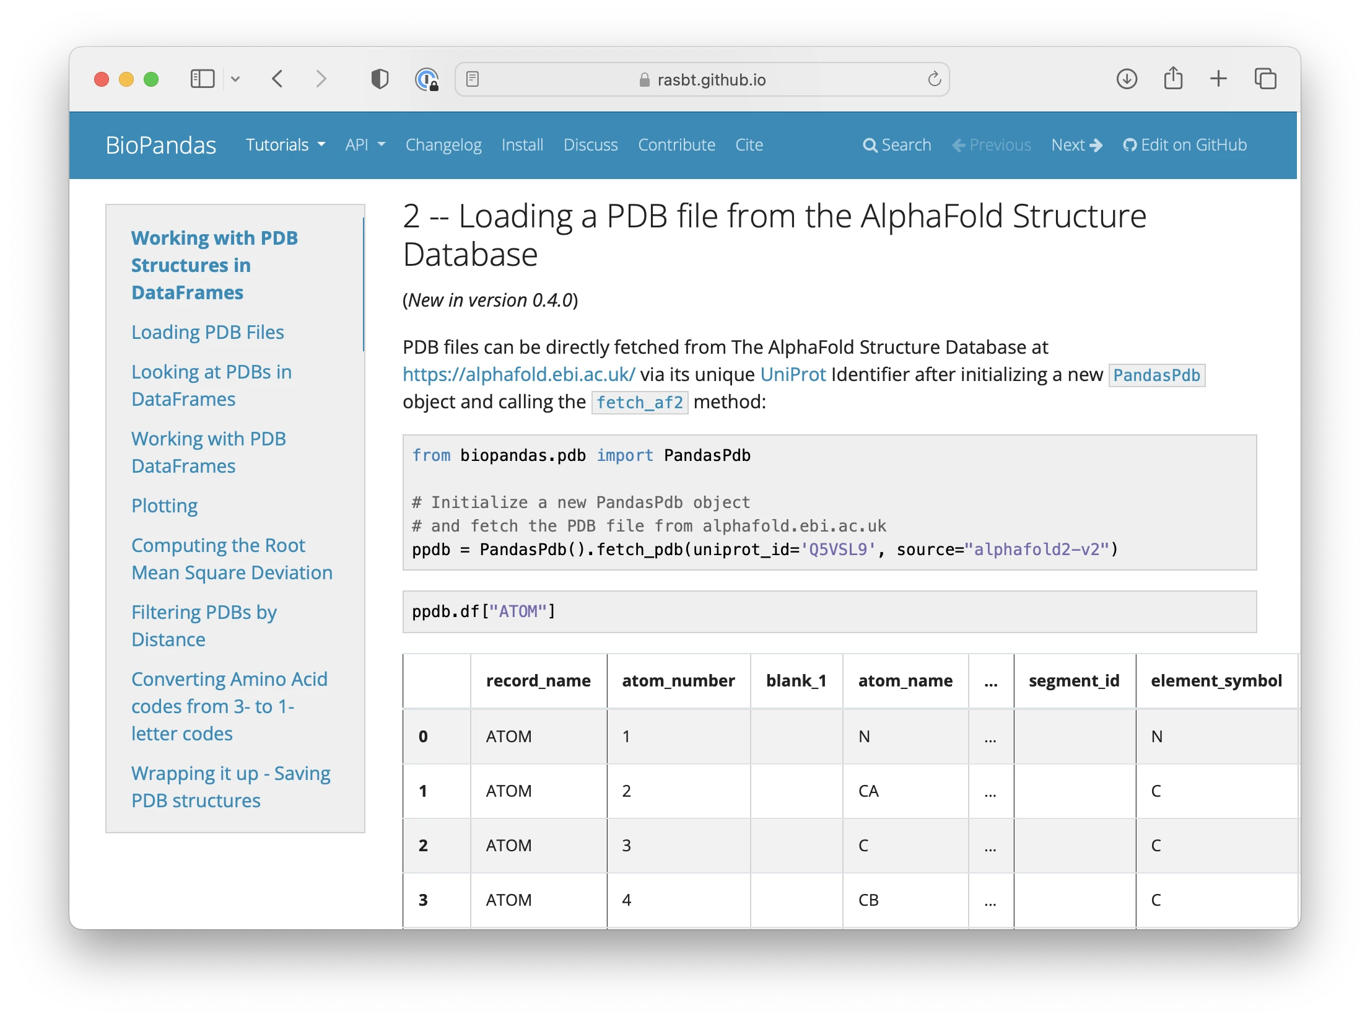Click Edit on GitHub link
The image size is (1370, 1021).
1185,145
